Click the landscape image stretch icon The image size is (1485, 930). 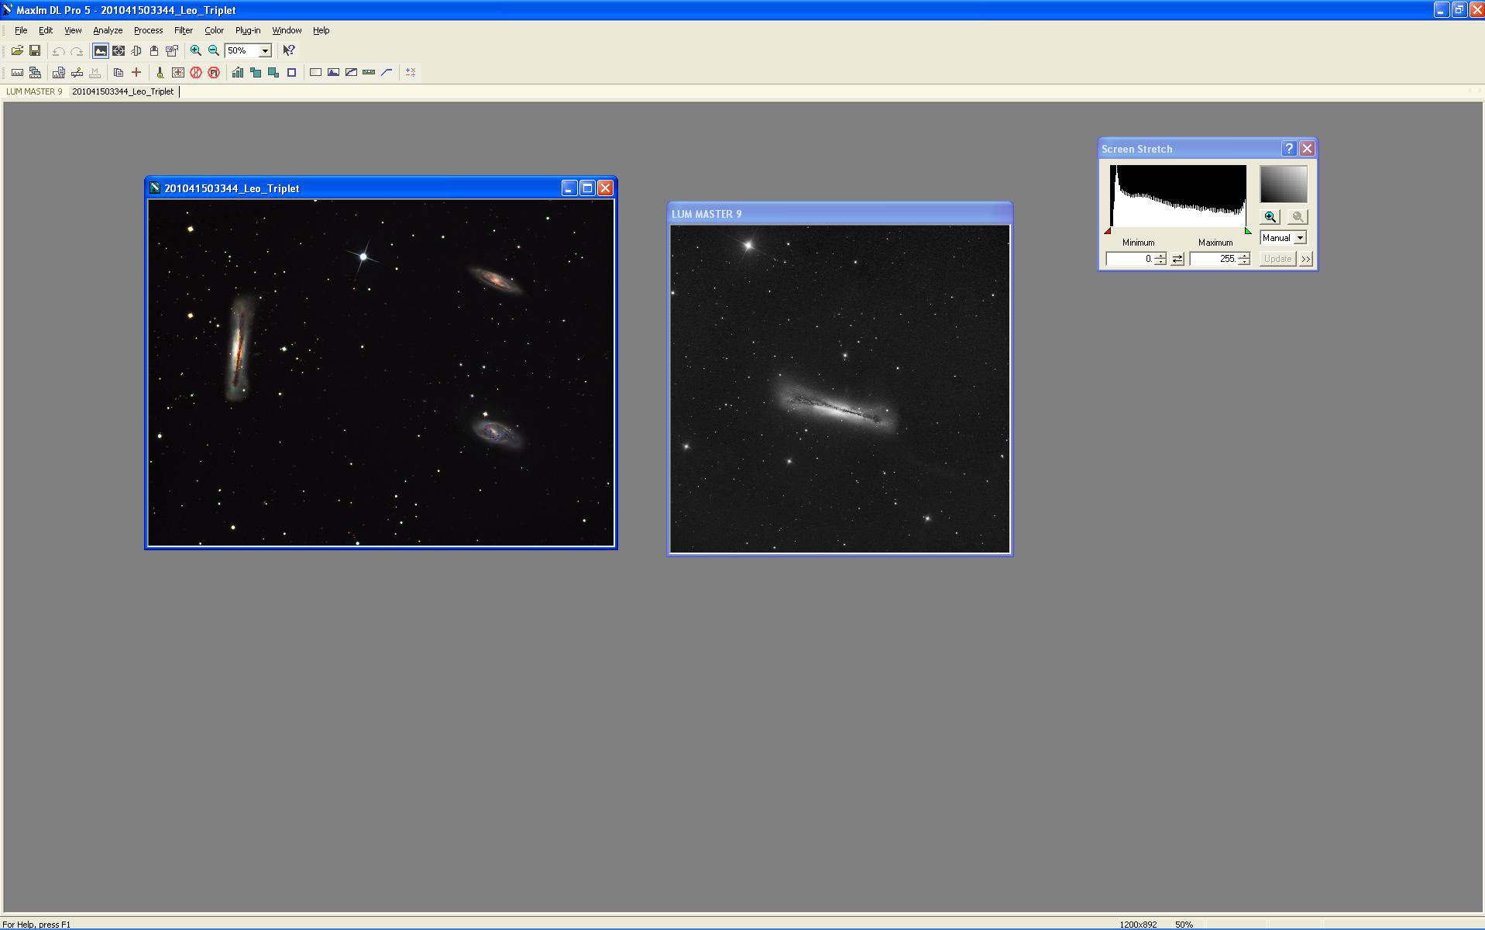(x=333, y=72)
